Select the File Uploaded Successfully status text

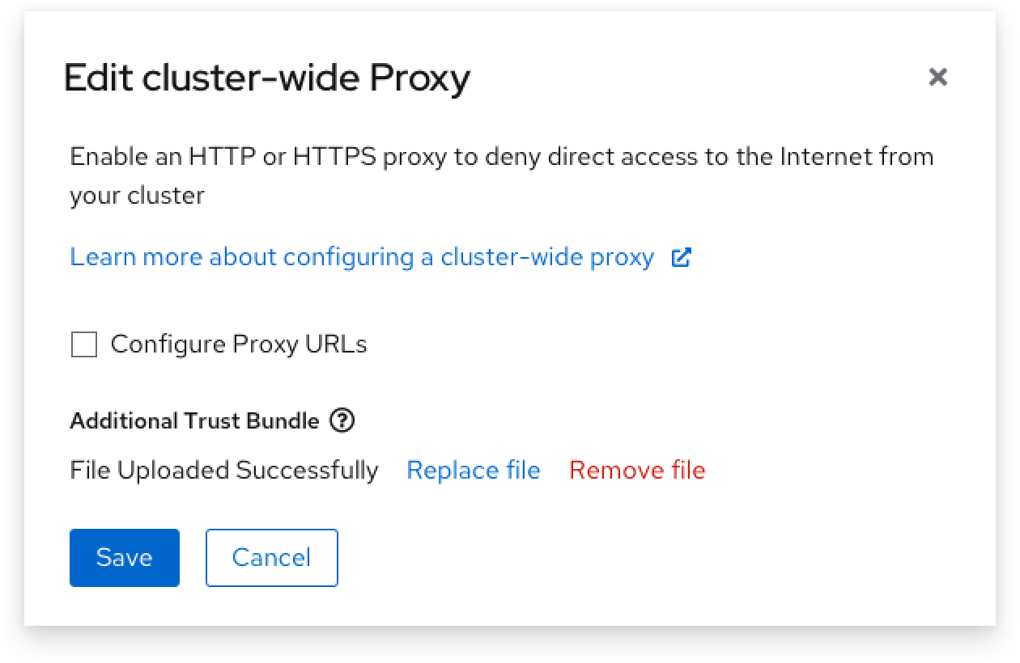click(224, 470)
